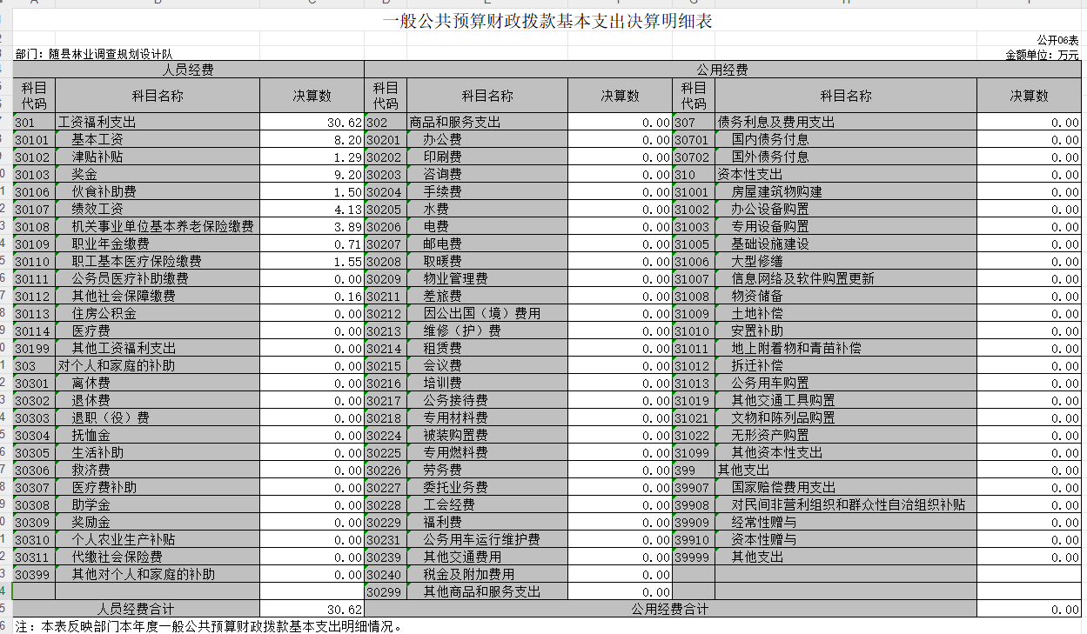1087x634 pixels.
Task: Click the 0.00 value for 会议费
Action: point(620,365)
